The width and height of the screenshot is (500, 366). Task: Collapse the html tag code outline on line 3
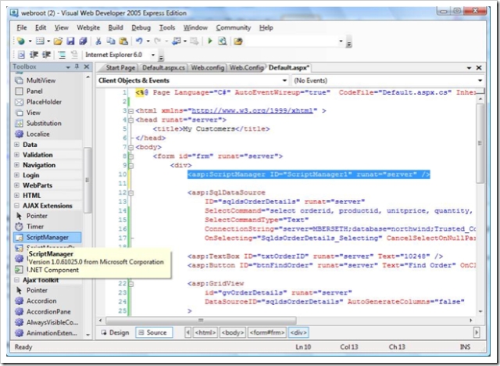point(130,111)
